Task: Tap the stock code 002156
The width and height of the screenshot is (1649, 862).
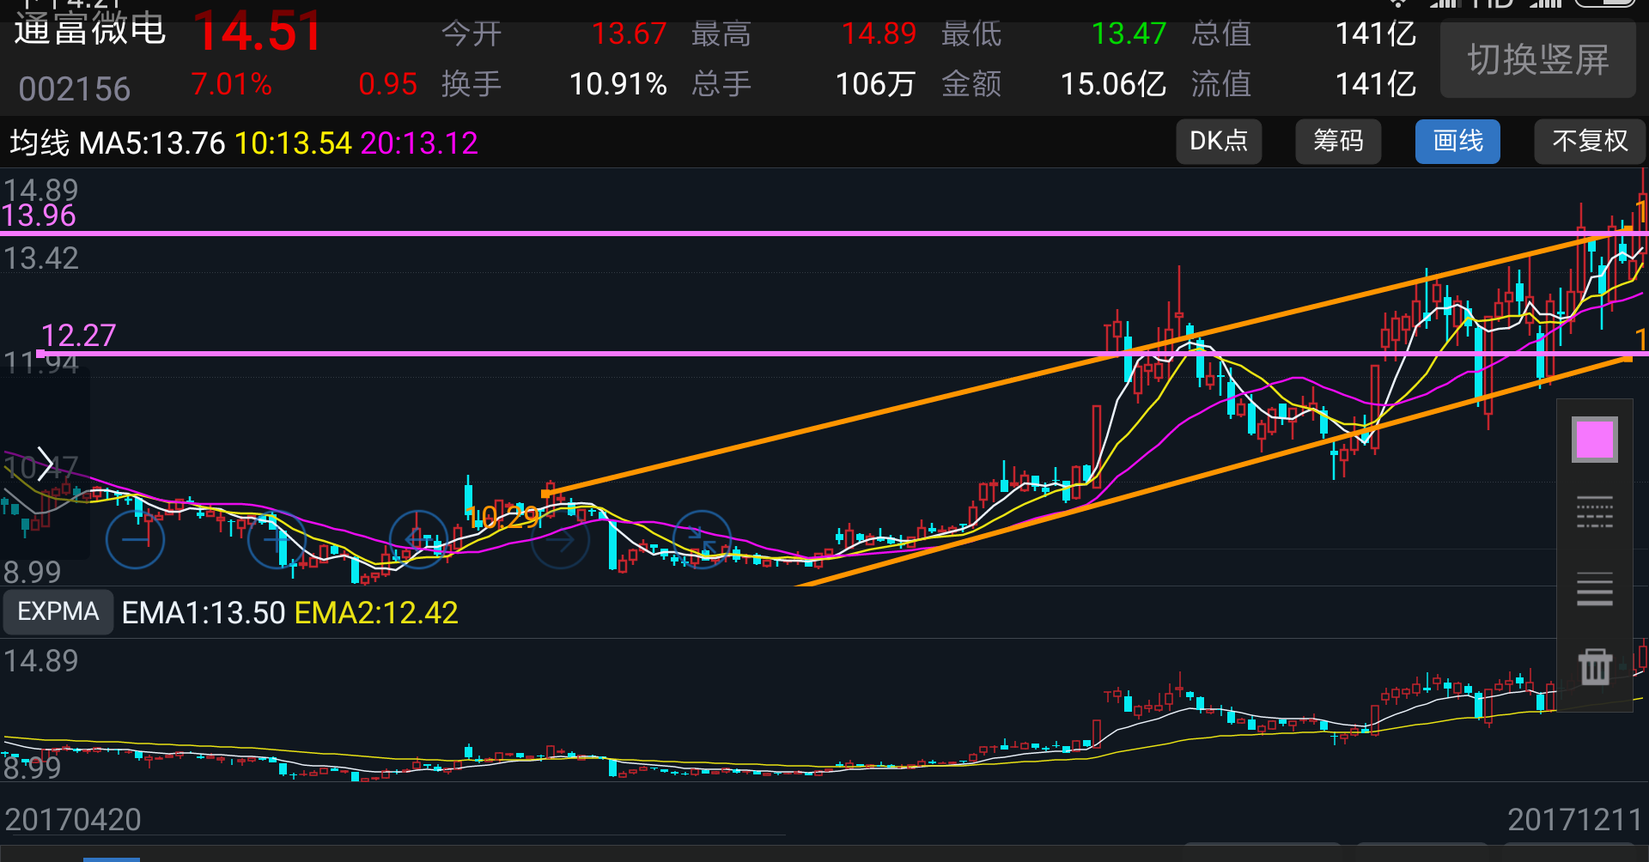Action: pos(75,88)
